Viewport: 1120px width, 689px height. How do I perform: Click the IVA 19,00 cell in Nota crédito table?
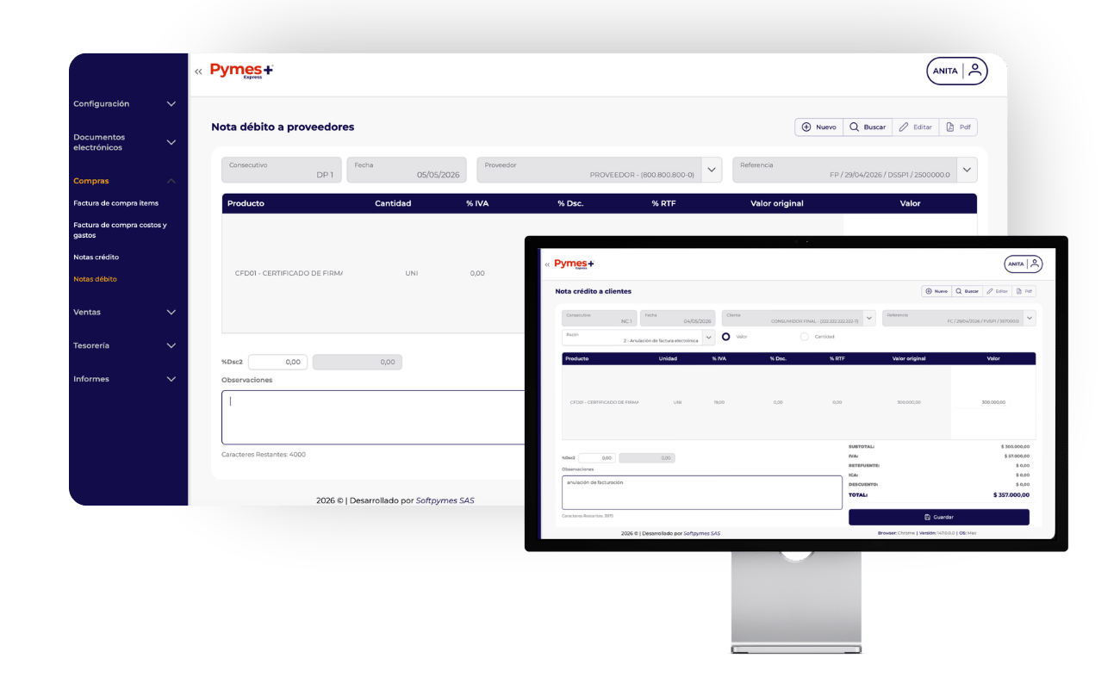coord(719,402)
